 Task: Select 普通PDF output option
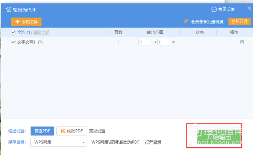coord(42,131)
